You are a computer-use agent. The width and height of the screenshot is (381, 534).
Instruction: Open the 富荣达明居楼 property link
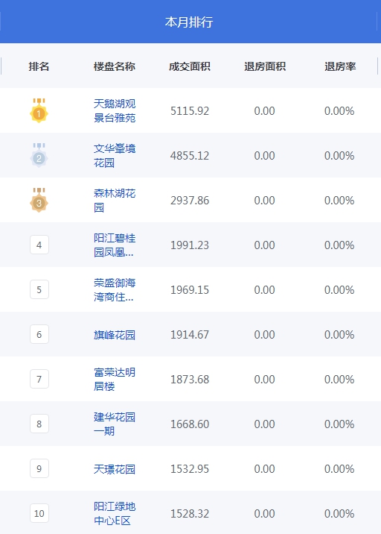click(x=115, y=379)
